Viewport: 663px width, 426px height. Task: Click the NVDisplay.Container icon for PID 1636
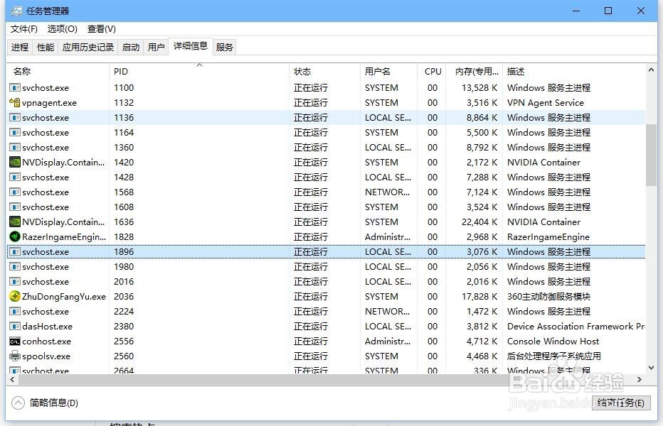15,222
